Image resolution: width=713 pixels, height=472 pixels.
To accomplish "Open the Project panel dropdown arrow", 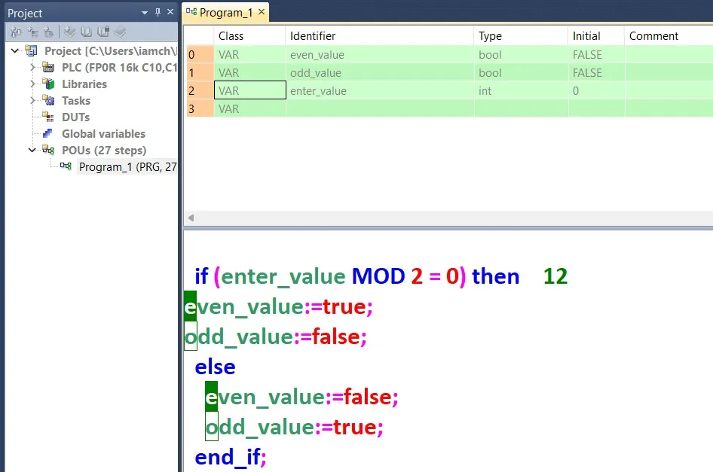I will pos(145,12).
